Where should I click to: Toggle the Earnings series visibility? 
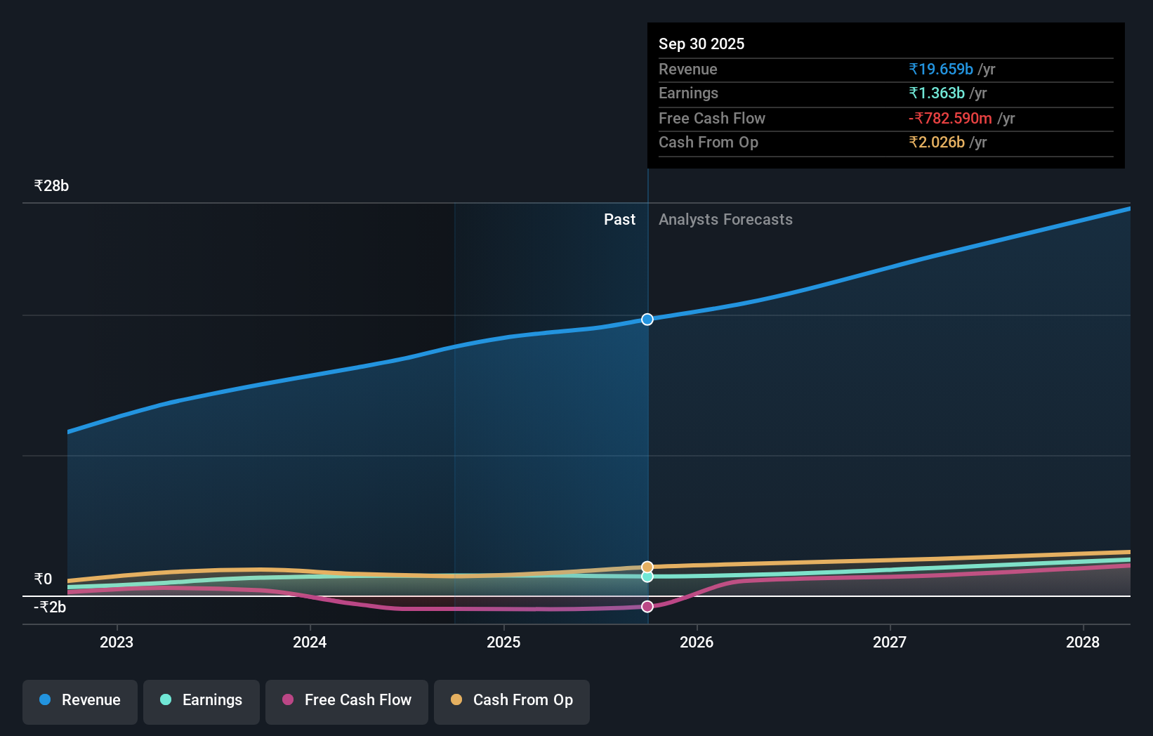click(x=202, y=700)
